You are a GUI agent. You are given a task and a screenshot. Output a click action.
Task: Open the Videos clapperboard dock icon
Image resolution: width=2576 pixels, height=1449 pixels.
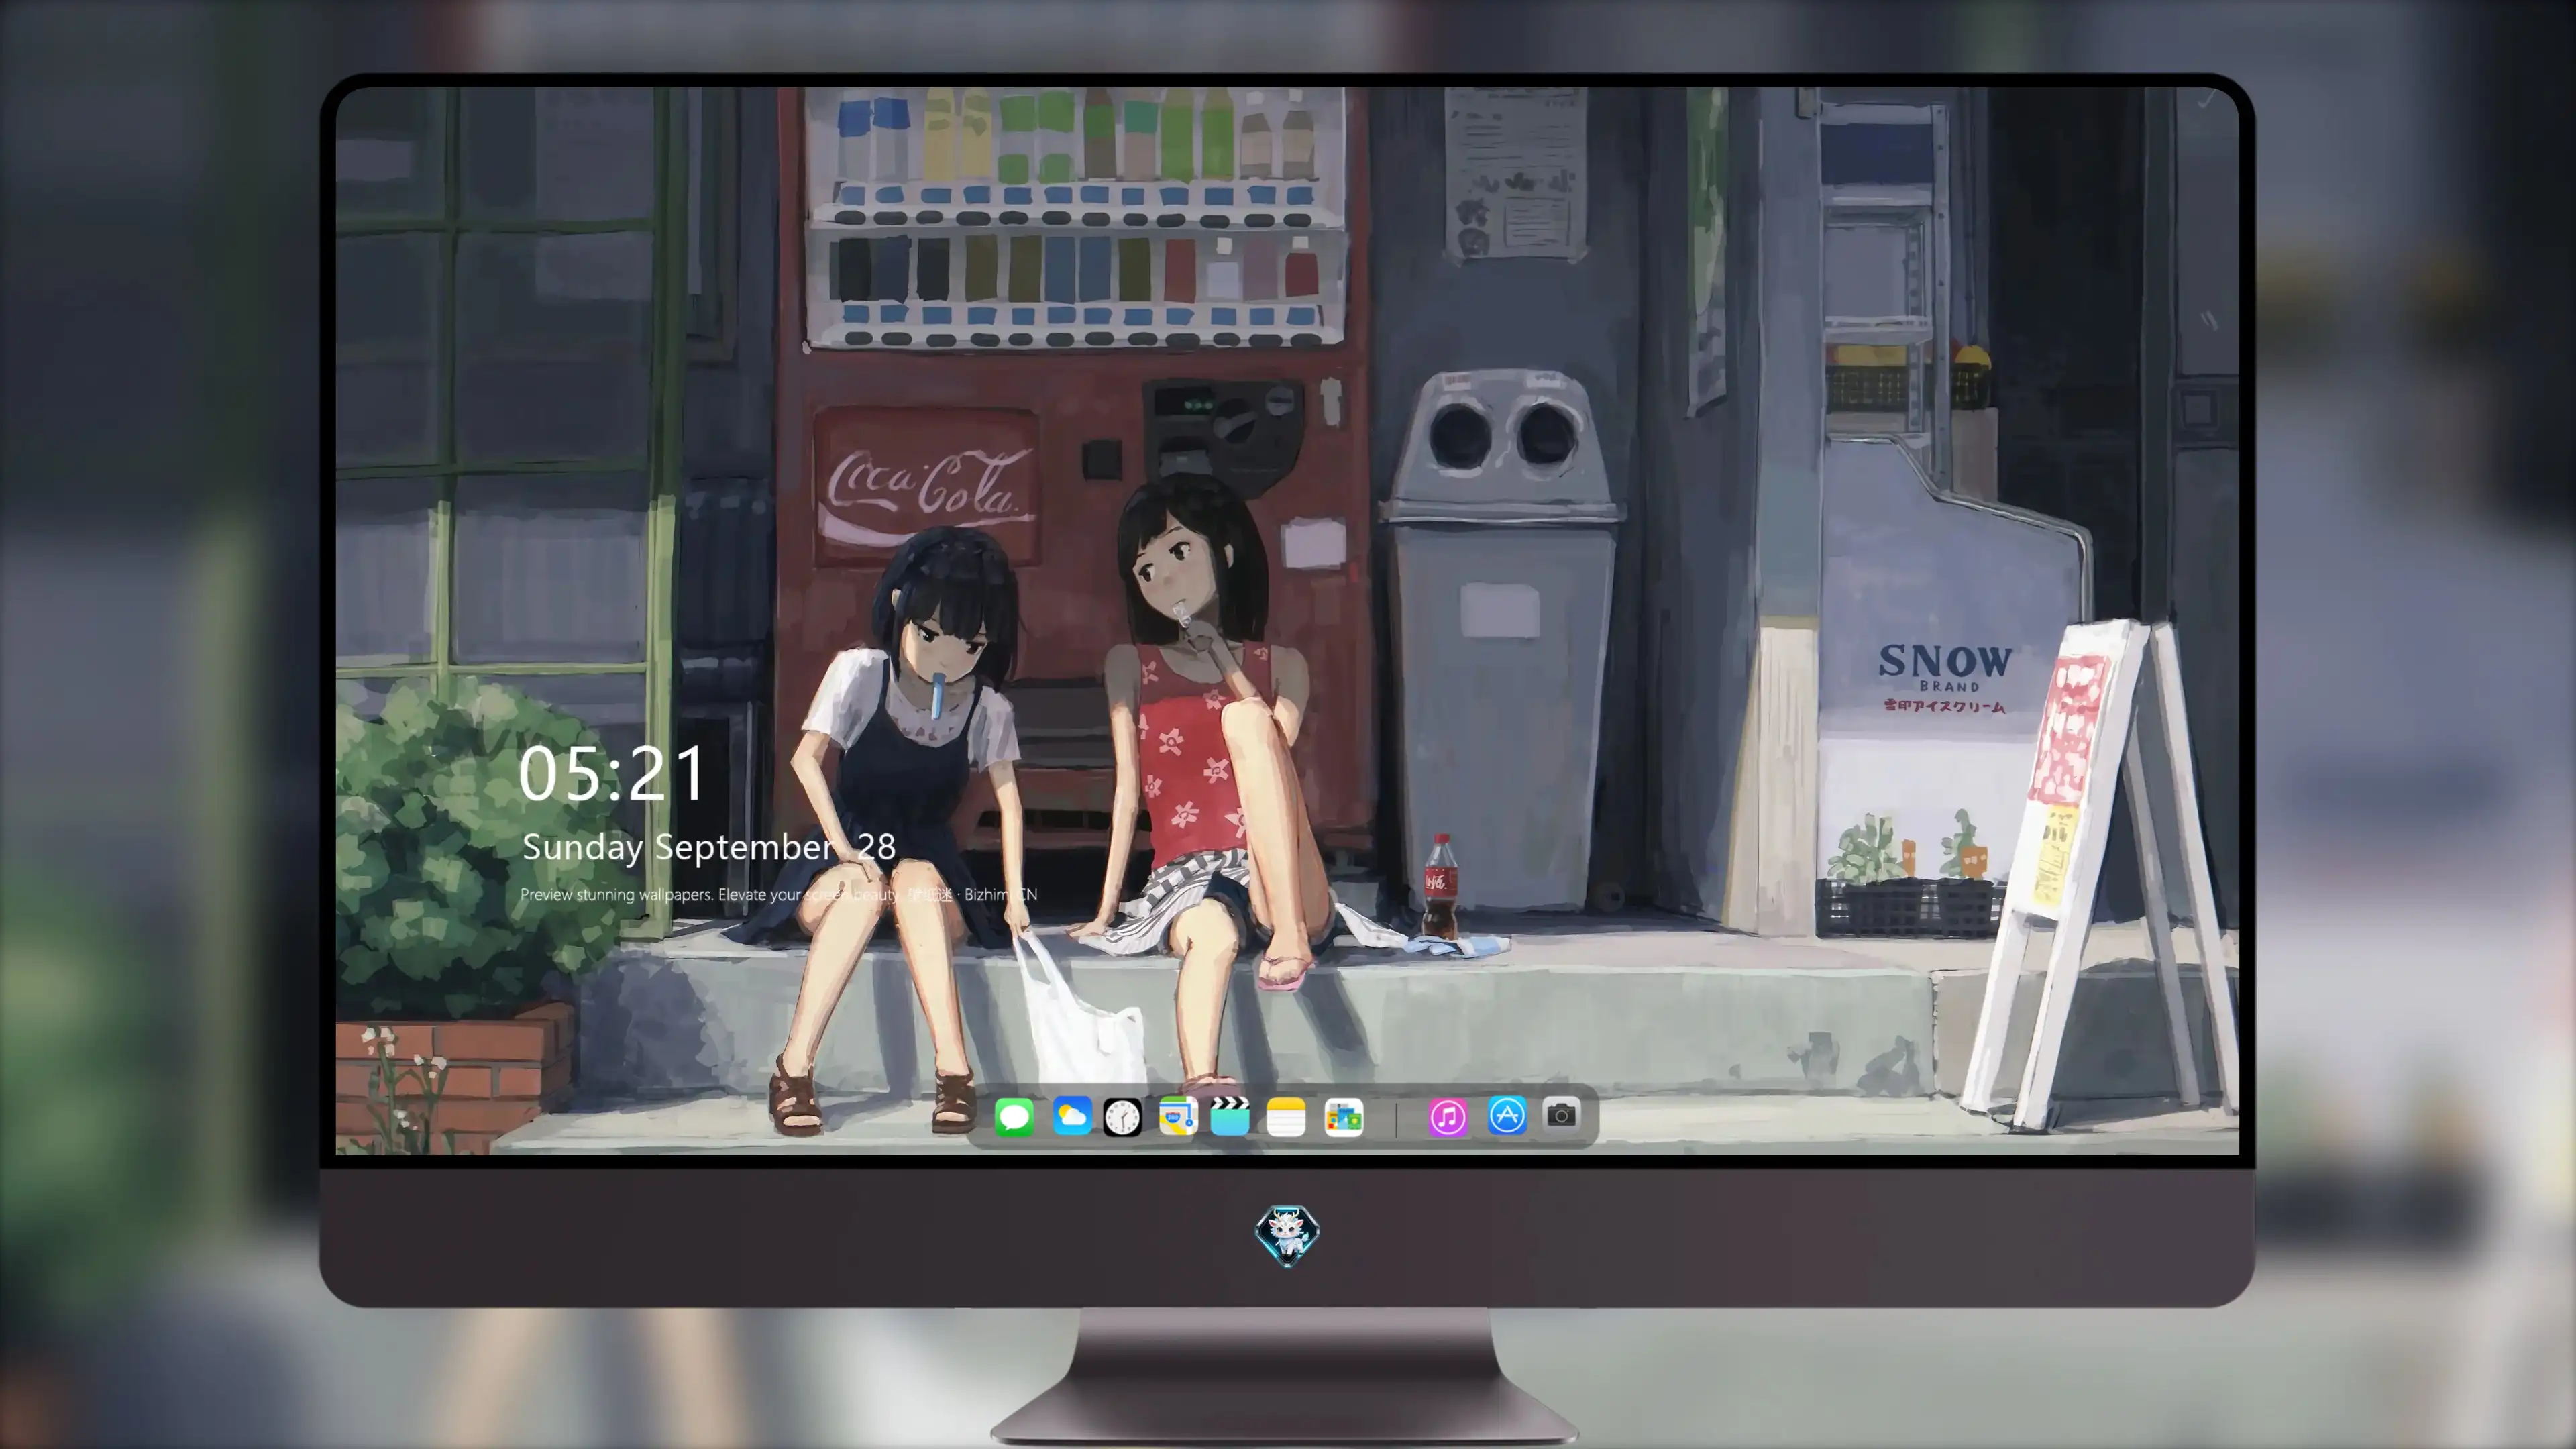coord(1230,1117)
